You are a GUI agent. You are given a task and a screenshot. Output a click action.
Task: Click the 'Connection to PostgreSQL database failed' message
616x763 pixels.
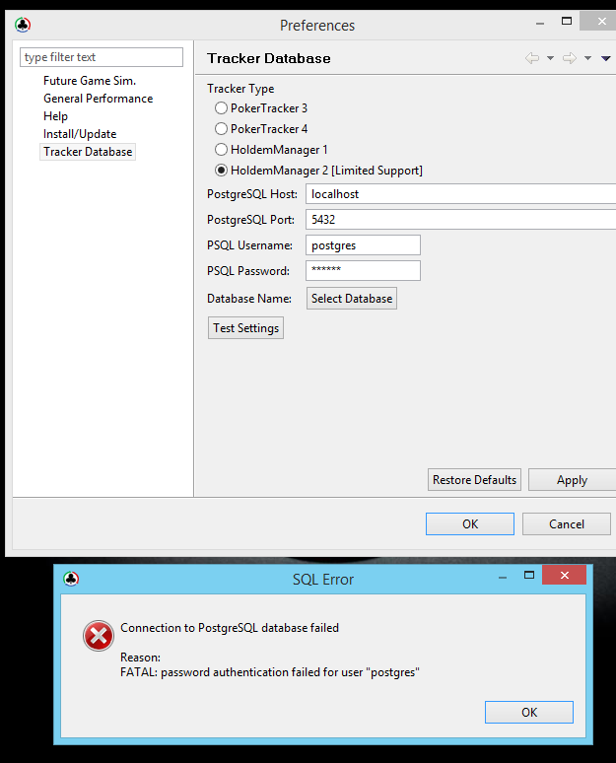(x=230, y=628)
